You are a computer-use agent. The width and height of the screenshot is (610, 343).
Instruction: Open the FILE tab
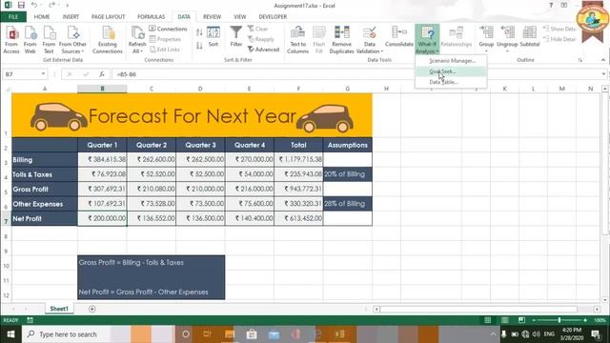click(13, 17)
